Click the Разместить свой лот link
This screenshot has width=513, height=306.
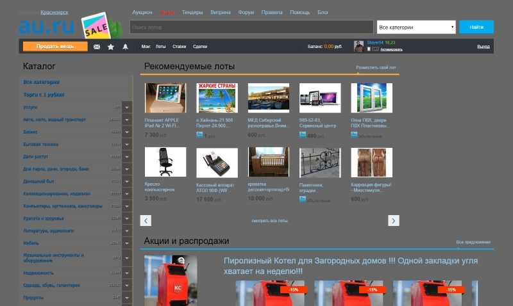[x=376, y=68]
